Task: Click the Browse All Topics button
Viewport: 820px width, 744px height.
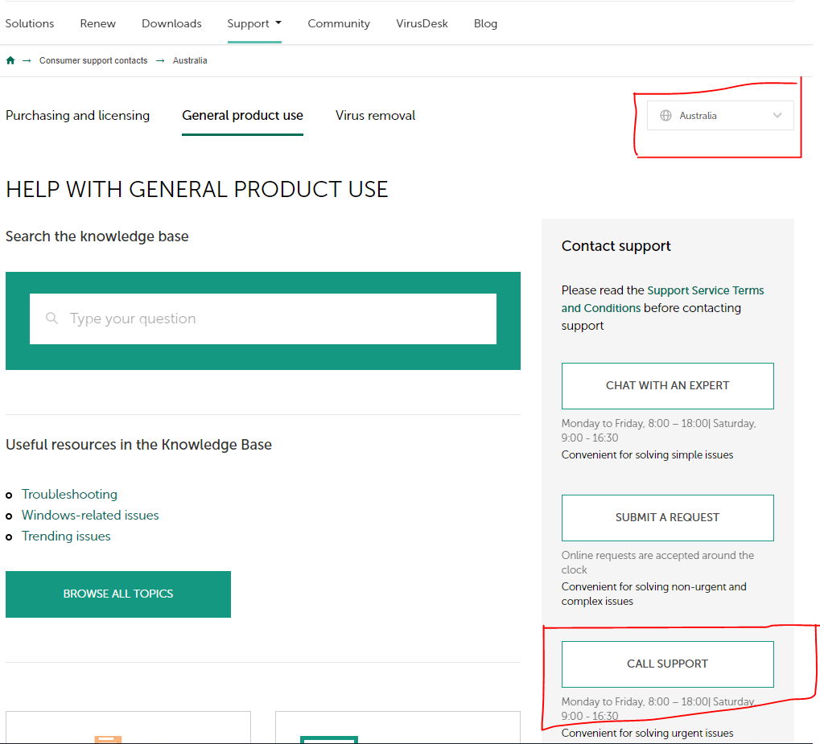Action: click(x=118, y=594)
